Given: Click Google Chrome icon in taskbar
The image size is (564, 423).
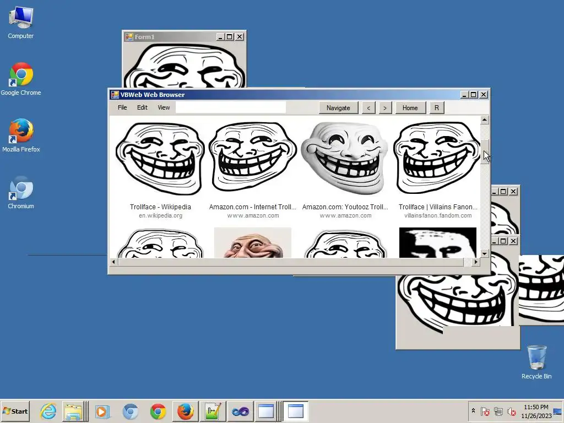Looking at the screenshot, I should [158, 411].
